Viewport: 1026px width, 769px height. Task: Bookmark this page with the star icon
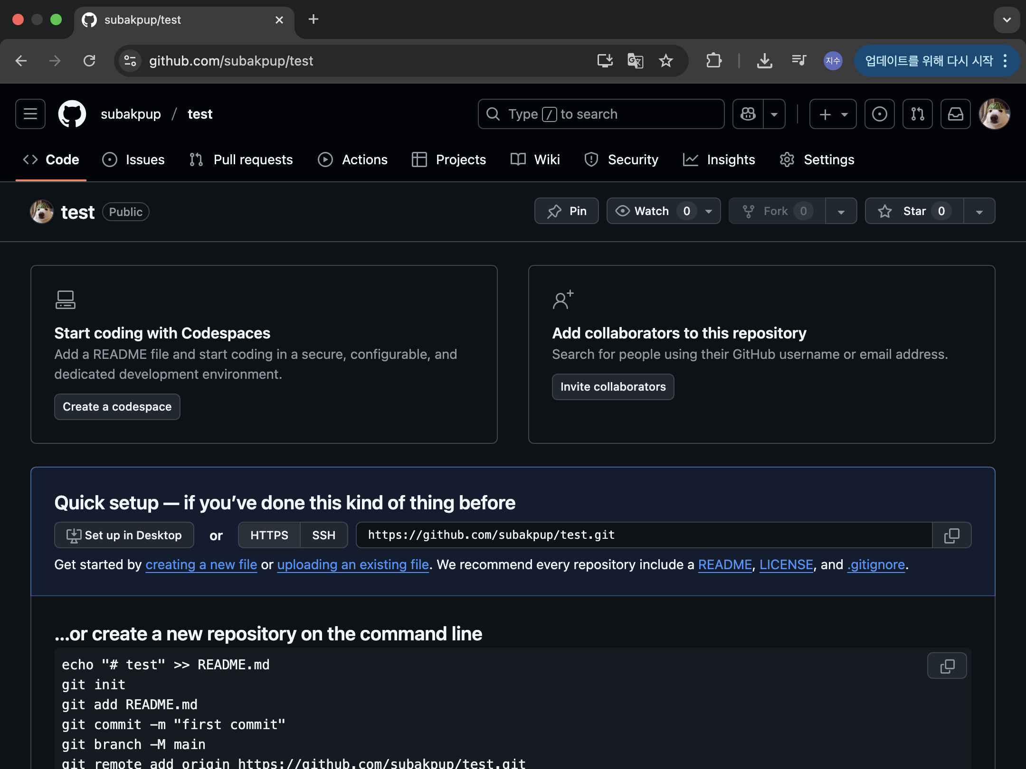coord(666,61)
